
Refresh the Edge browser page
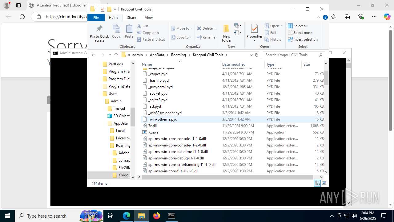pyautogui.click(x=22, y=17)
